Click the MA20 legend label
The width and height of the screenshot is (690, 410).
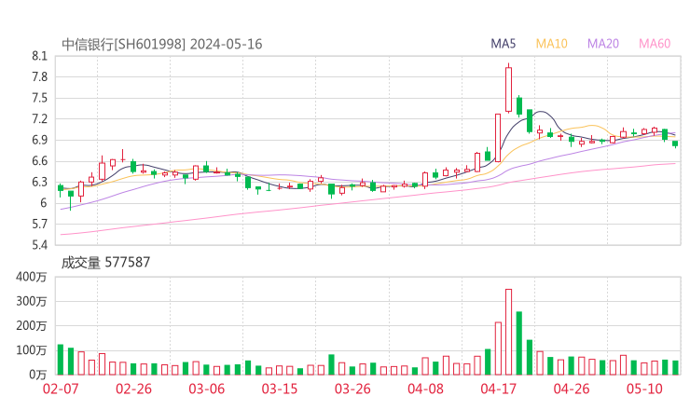[603, 44]
